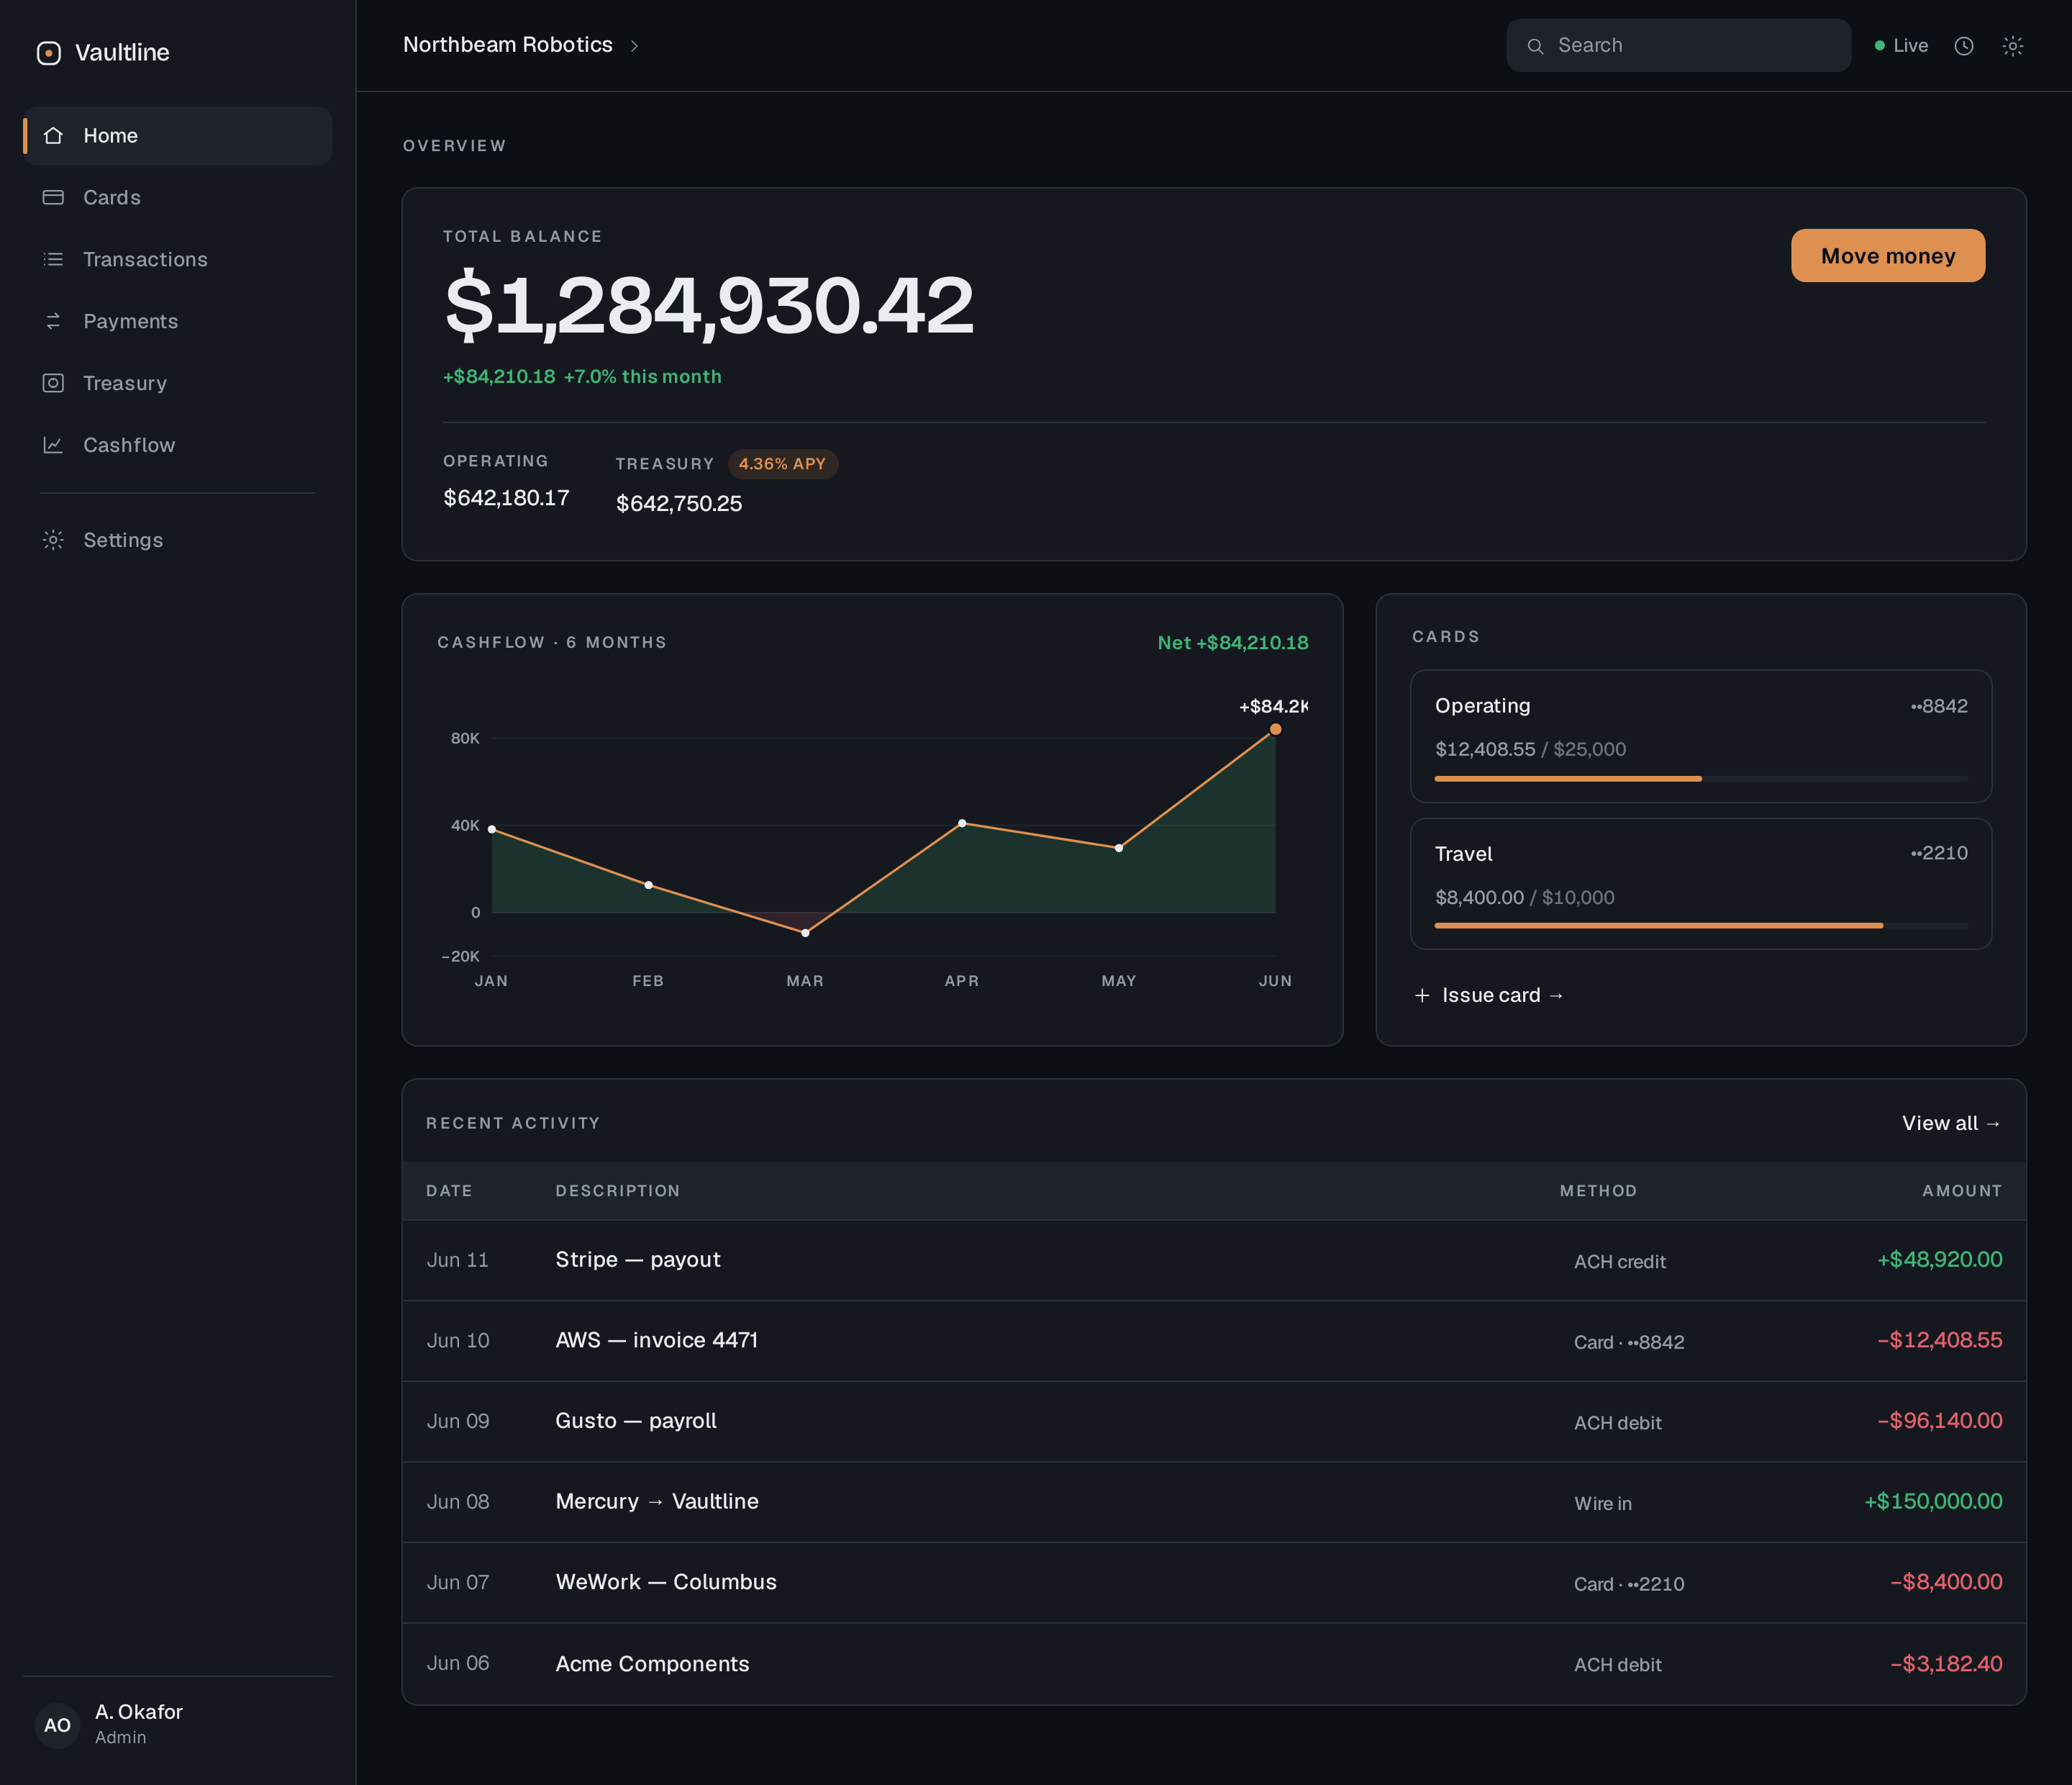Open Settings from sidebar

[x=178, y=541]
